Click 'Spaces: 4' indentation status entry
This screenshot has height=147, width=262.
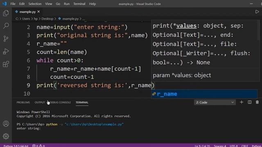(220, 146)
